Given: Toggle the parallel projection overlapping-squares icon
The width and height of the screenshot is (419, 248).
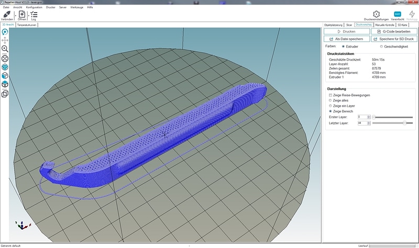Looking at the screenshot, I should 5,94.
